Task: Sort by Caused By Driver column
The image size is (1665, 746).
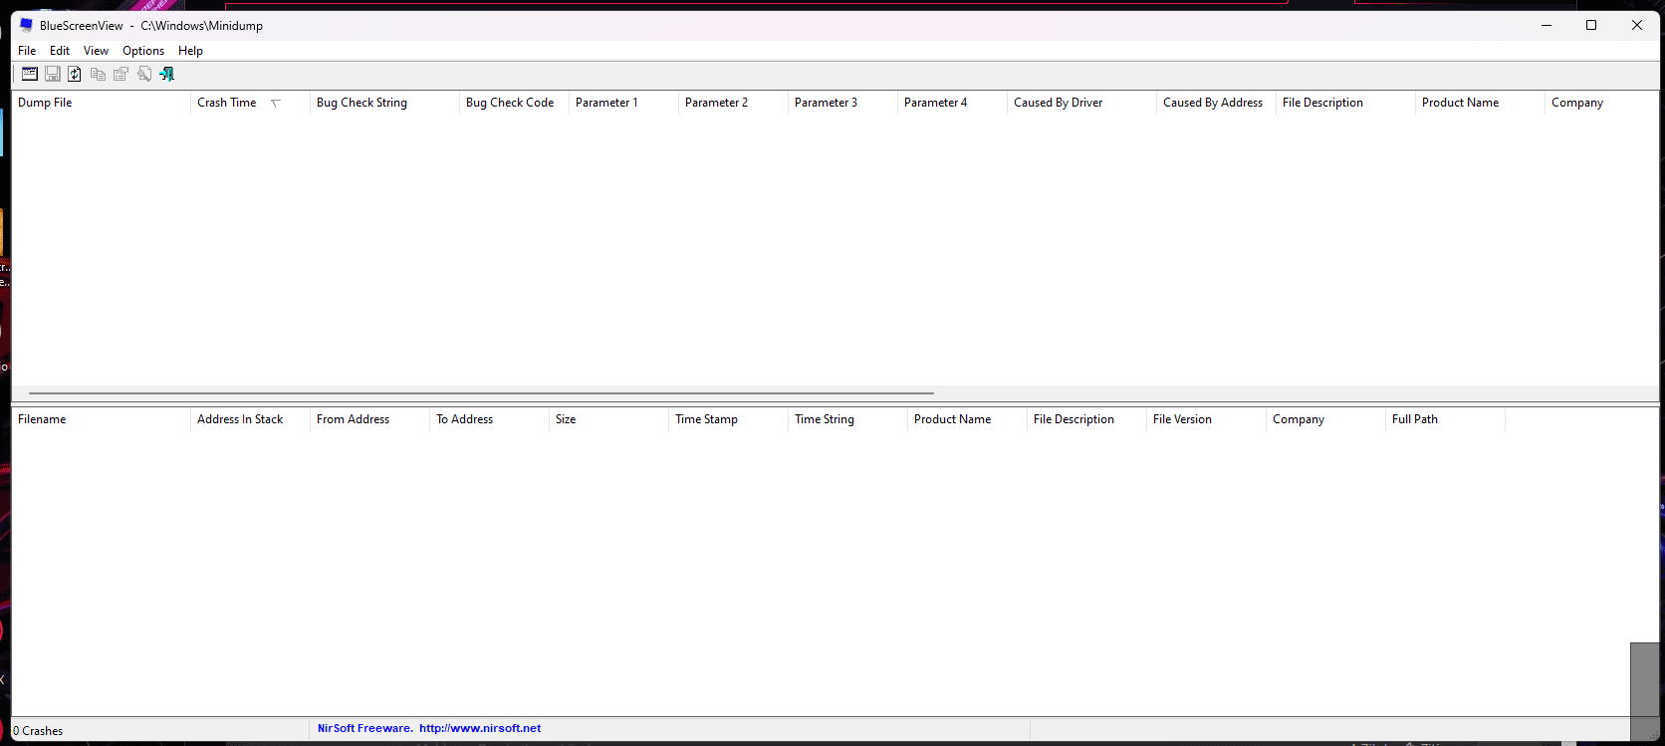Action: (1081, 103)
